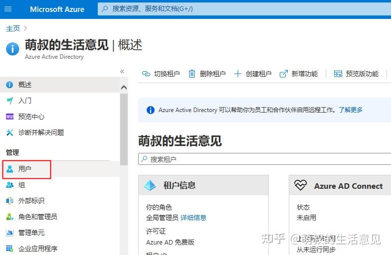
Task: Click the wrench icon for 诊断并解决问题
Action: click(x=9, y=132)
